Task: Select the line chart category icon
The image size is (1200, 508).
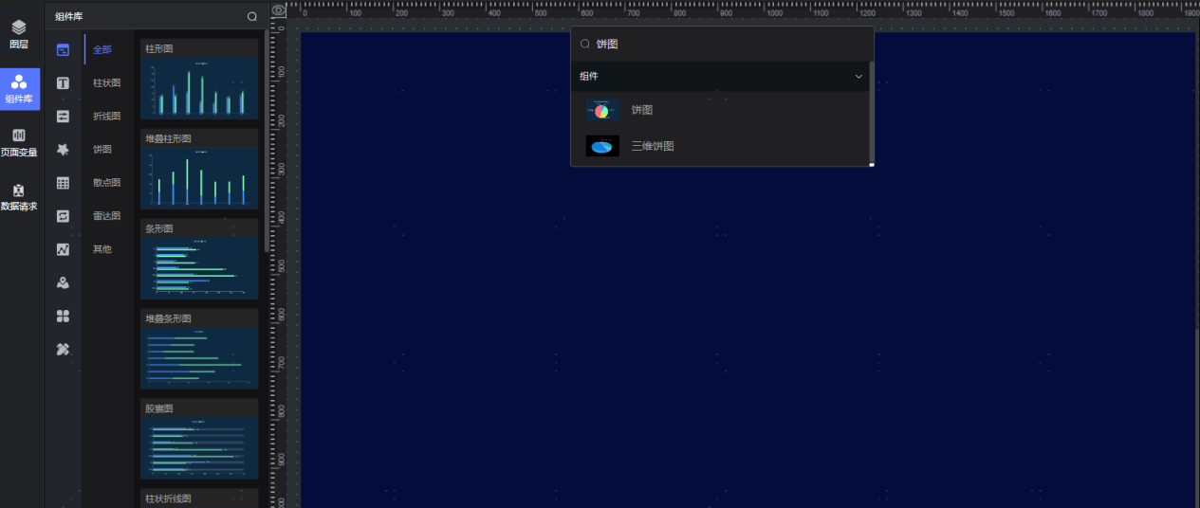Action: (63, 249)
